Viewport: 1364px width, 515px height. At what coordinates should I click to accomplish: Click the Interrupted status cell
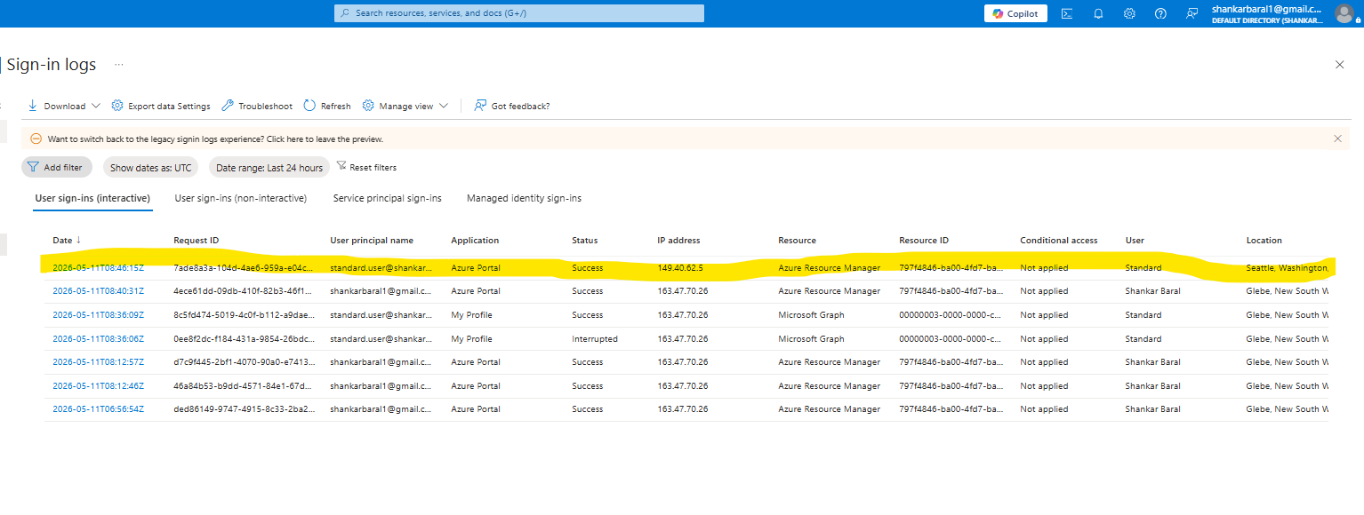pyautogui.click(x=594, y=339)
